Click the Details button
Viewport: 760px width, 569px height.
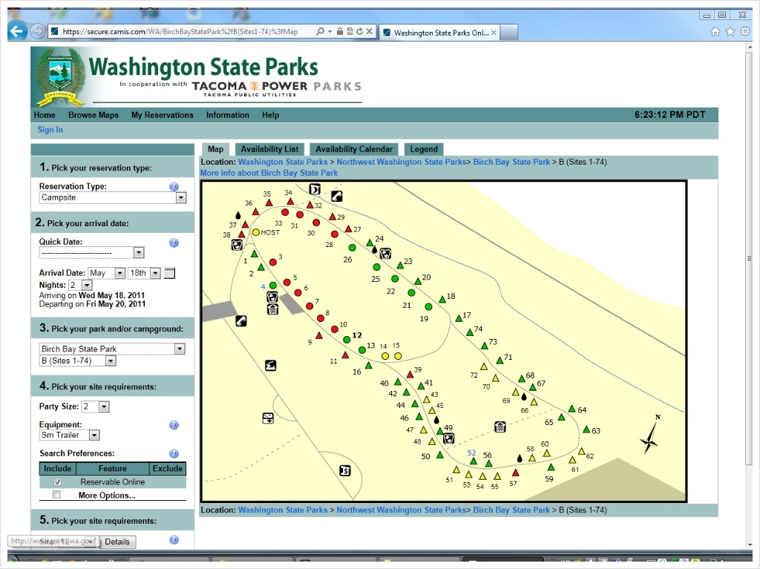(x=117, y=542)
